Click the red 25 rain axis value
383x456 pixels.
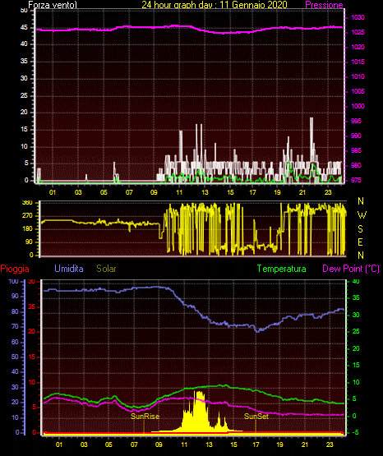click(x=31, y=306)
